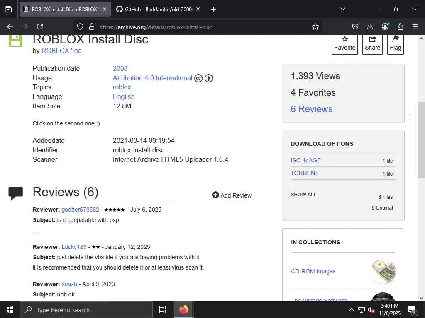Close the GitHub BlobJanitor tab
Viewport: 425px width, 318px height.
point(198,9)
